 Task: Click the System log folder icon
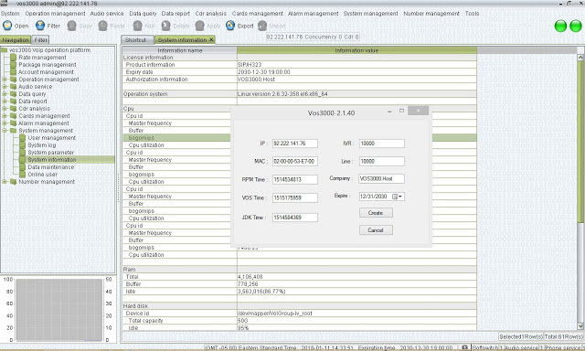(x=22, y=145)
